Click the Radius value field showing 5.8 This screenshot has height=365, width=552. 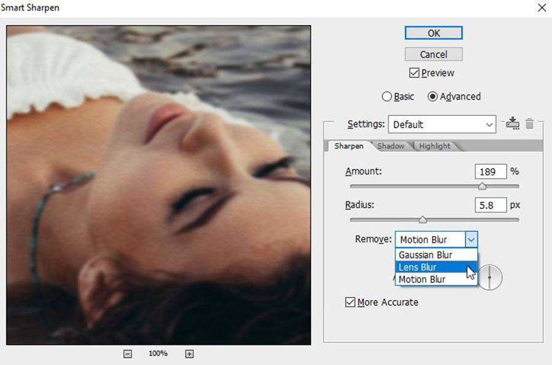coord(491,206)
